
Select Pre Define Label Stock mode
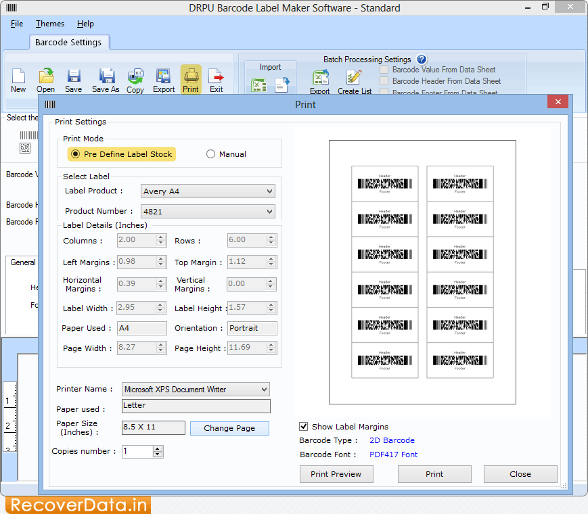122,154
